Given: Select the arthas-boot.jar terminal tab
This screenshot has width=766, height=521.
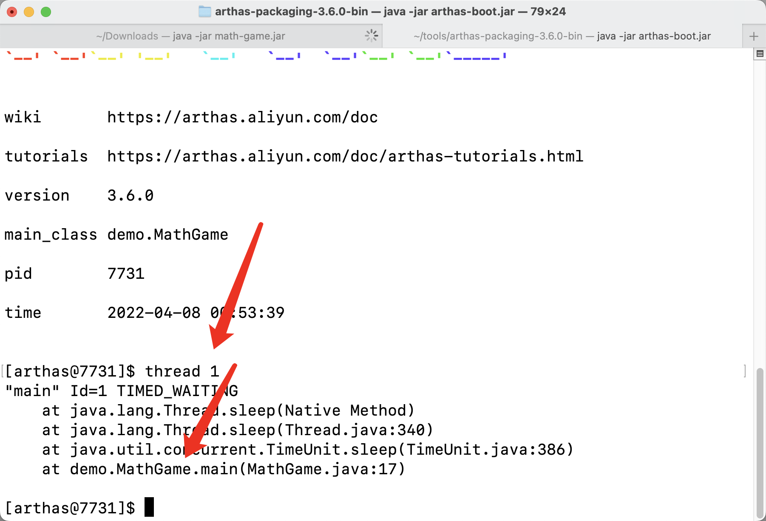Looking at the screenshot, I should coord(562,36).
